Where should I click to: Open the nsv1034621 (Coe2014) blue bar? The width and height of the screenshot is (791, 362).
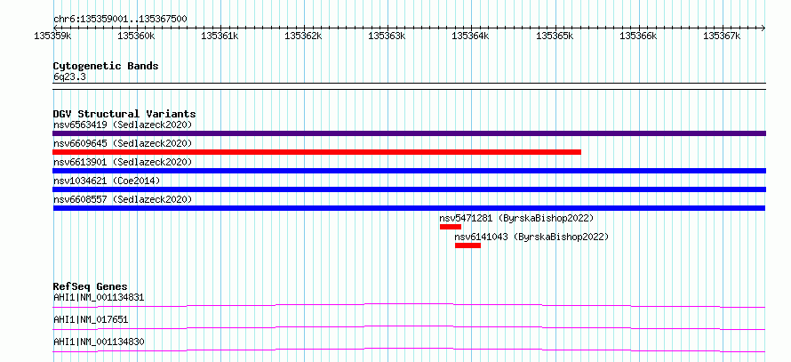pos(409,189)
